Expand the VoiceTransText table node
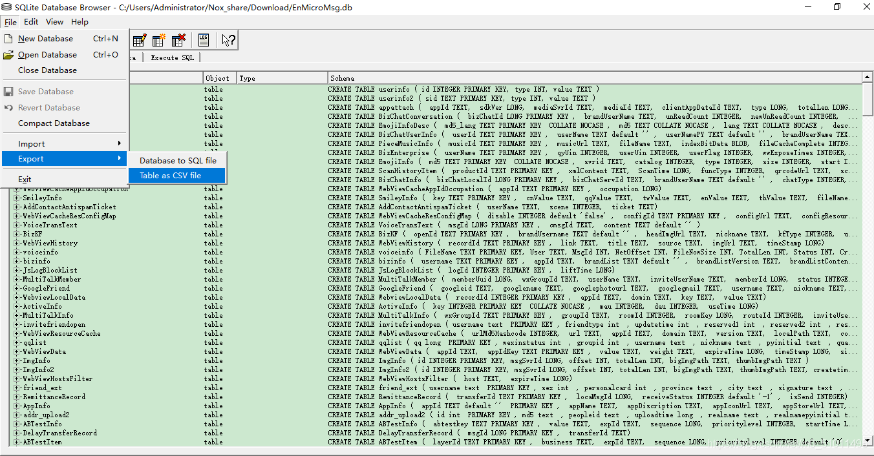This screenshot has width=874, height=456. [17, 225]
